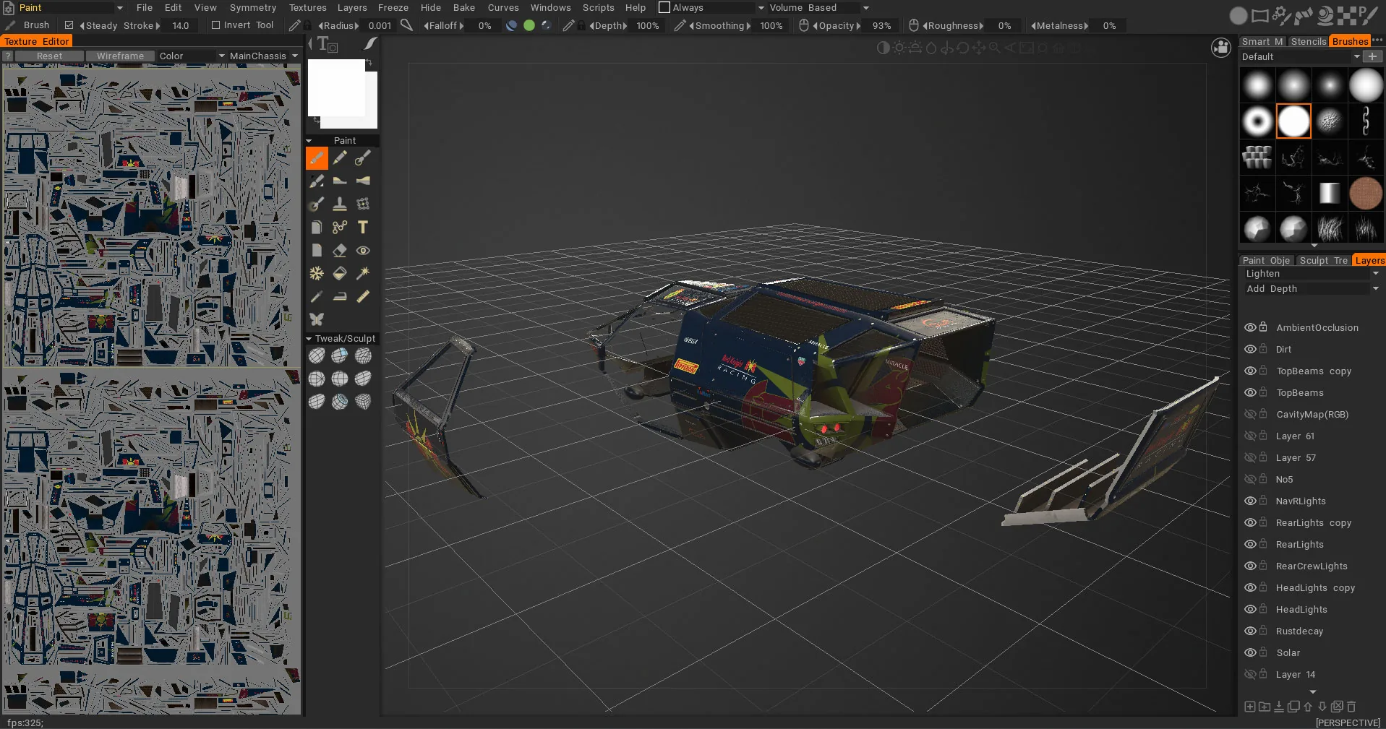Click the help question mark button
Image resolution: width=1386 pixels, height=729 pixels.
[x=8, y=56]
